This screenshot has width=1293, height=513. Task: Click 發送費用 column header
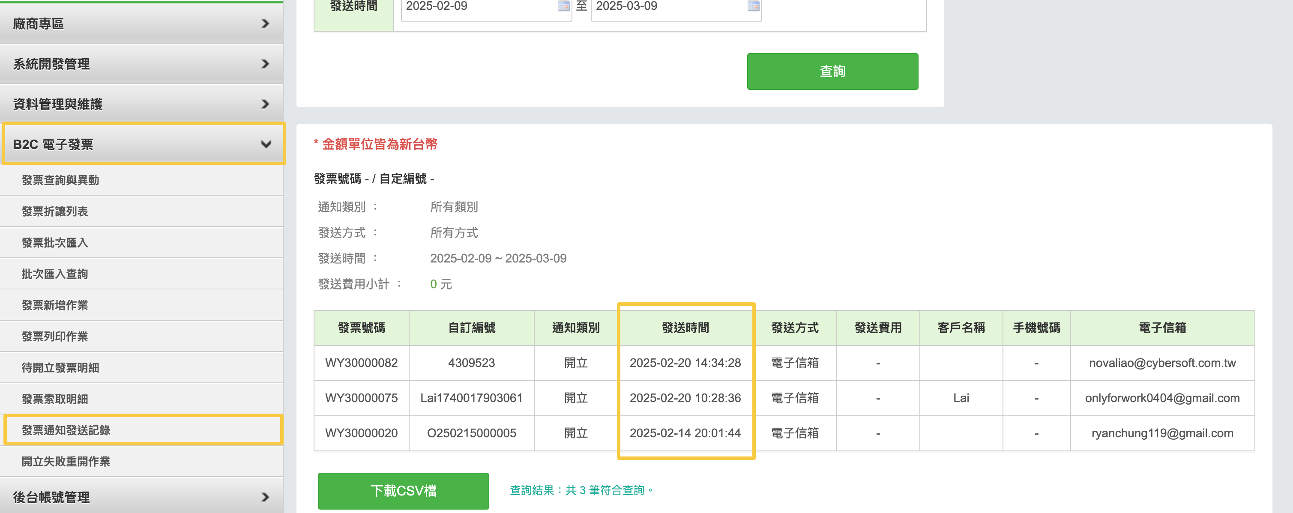tap(878, 328)
